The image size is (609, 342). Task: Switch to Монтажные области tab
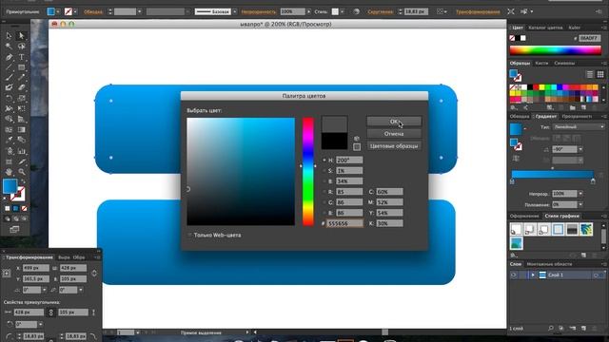[x=549, y=264]
